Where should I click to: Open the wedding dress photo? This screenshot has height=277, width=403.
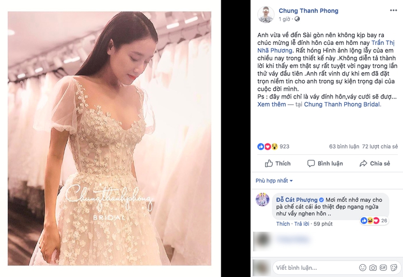(x=110, y=138)
